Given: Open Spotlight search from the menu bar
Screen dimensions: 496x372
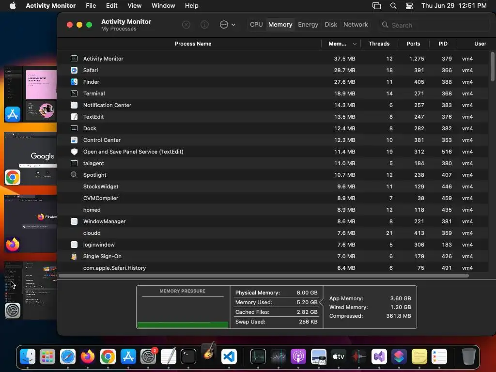Looking at the screenshot, I should coord(393,6).
